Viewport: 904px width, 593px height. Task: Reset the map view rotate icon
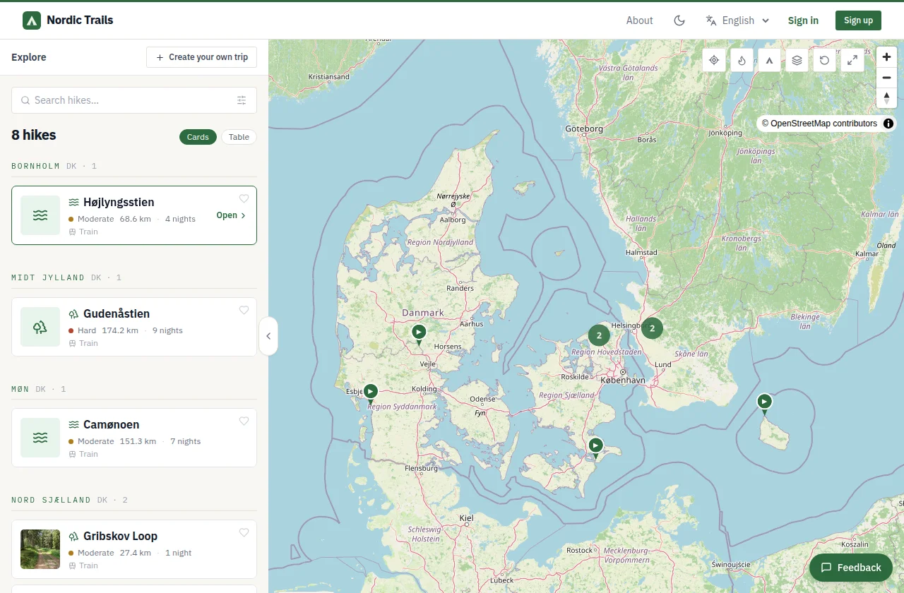824,60
